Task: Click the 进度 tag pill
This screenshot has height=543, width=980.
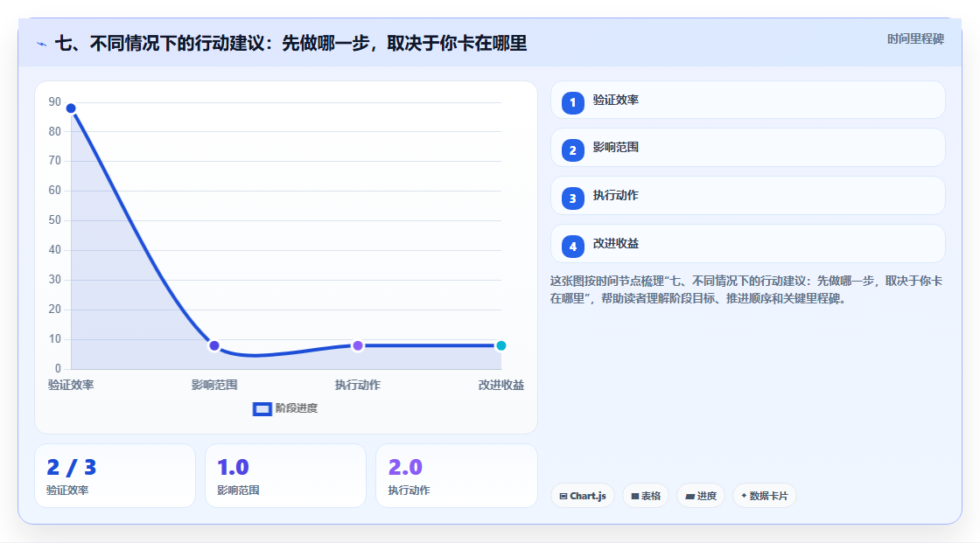Action: coord(701,496)
